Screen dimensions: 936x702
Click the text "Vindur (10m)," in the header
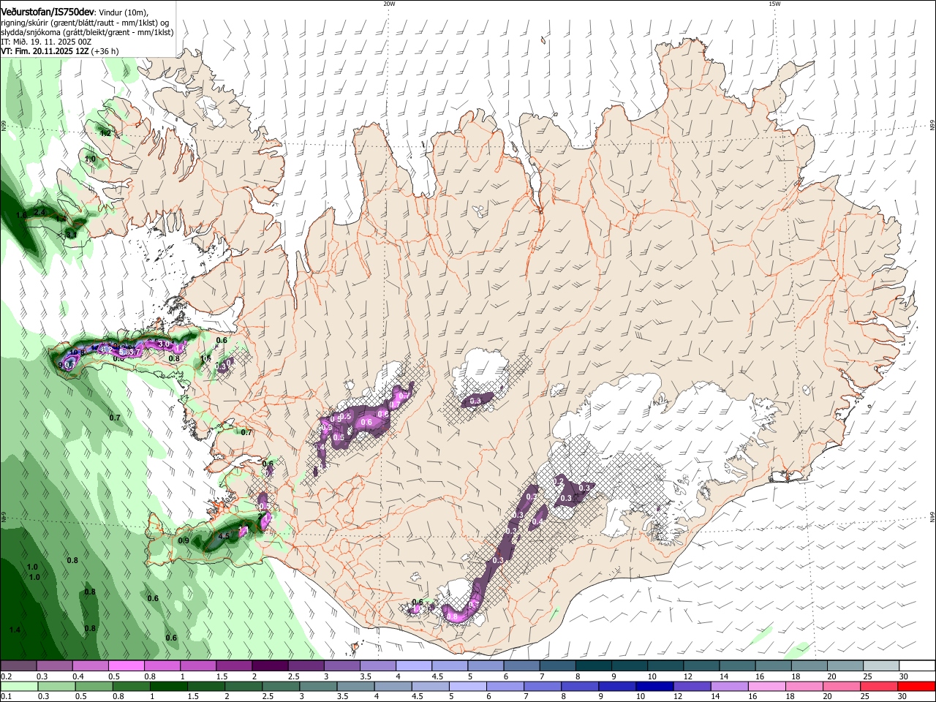tap(124, 12)
